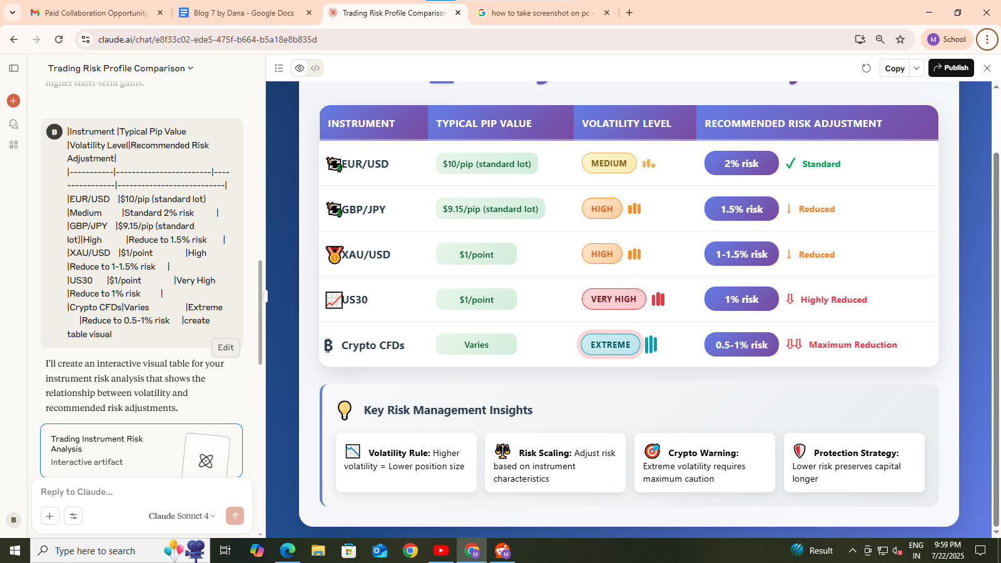
Task: Switch to artifact code view
Action: point(315,68)
